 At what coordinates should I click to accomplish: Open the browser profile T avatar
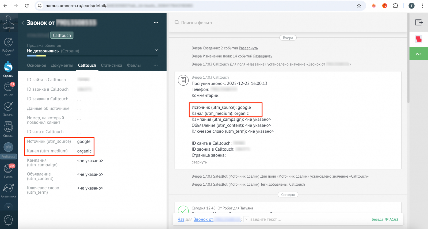coord(411,6)
